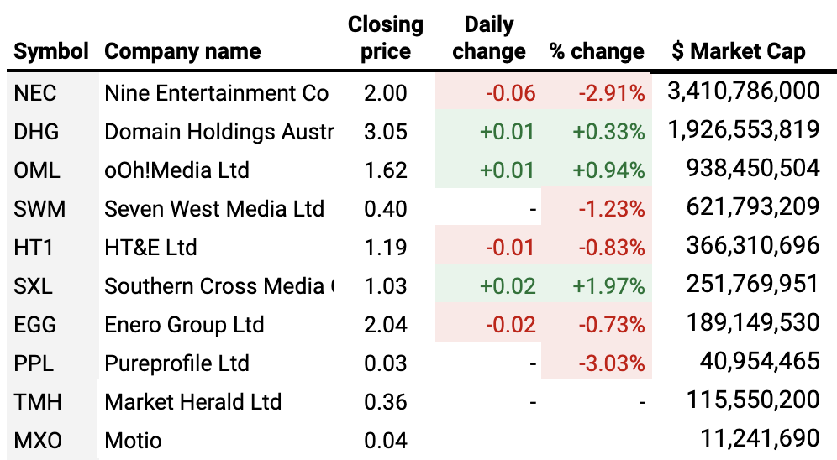The image size is (837, 460).
Task: Click the HT&E Ltd company name
Action: tap(150, 248)
